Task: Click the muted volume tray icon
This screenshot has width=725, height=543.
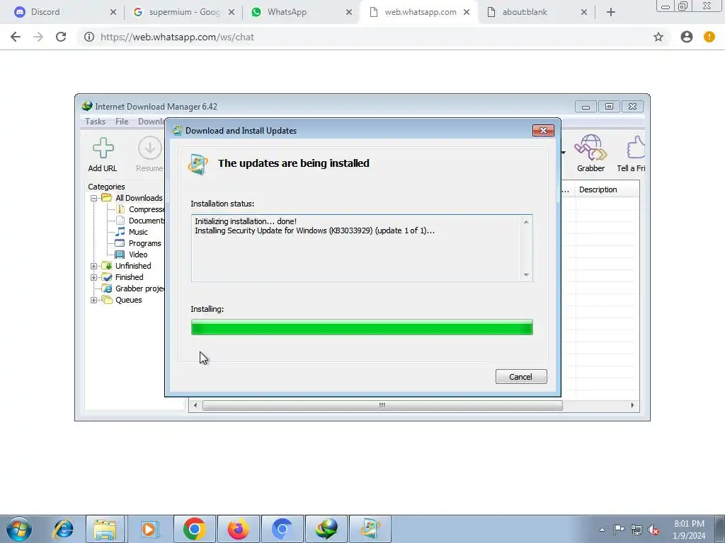Action: 653,530
